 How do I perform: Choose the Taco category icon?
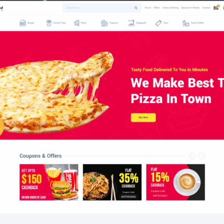pyautogui.click(x=158, y=23)
